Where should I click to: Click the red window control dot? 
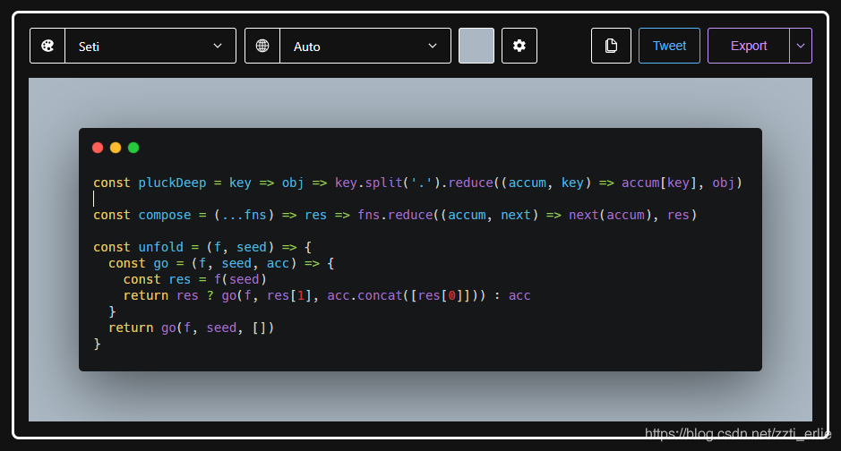tap(98, 148)
